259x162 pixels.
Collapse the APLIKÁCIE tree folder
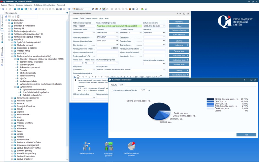pyautogui.click(x=9, y=40)
